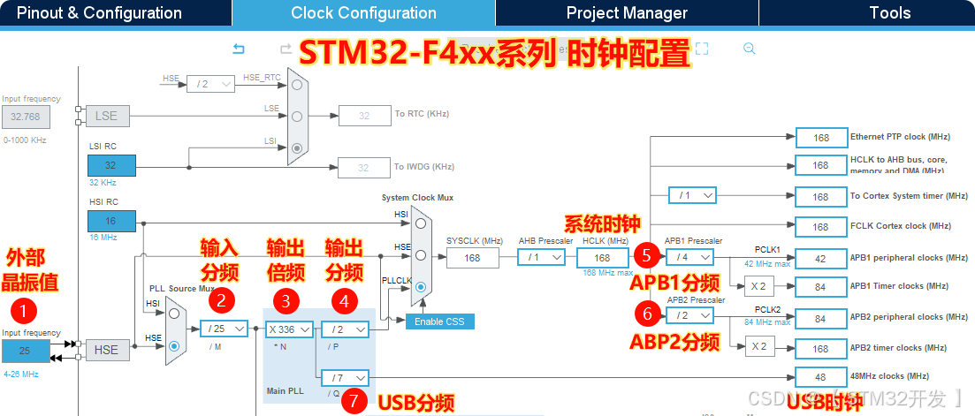Click the SYSCLK value field 168
Image resolution: width=975 pixels, height=416 pixels.
click(473, 258)
